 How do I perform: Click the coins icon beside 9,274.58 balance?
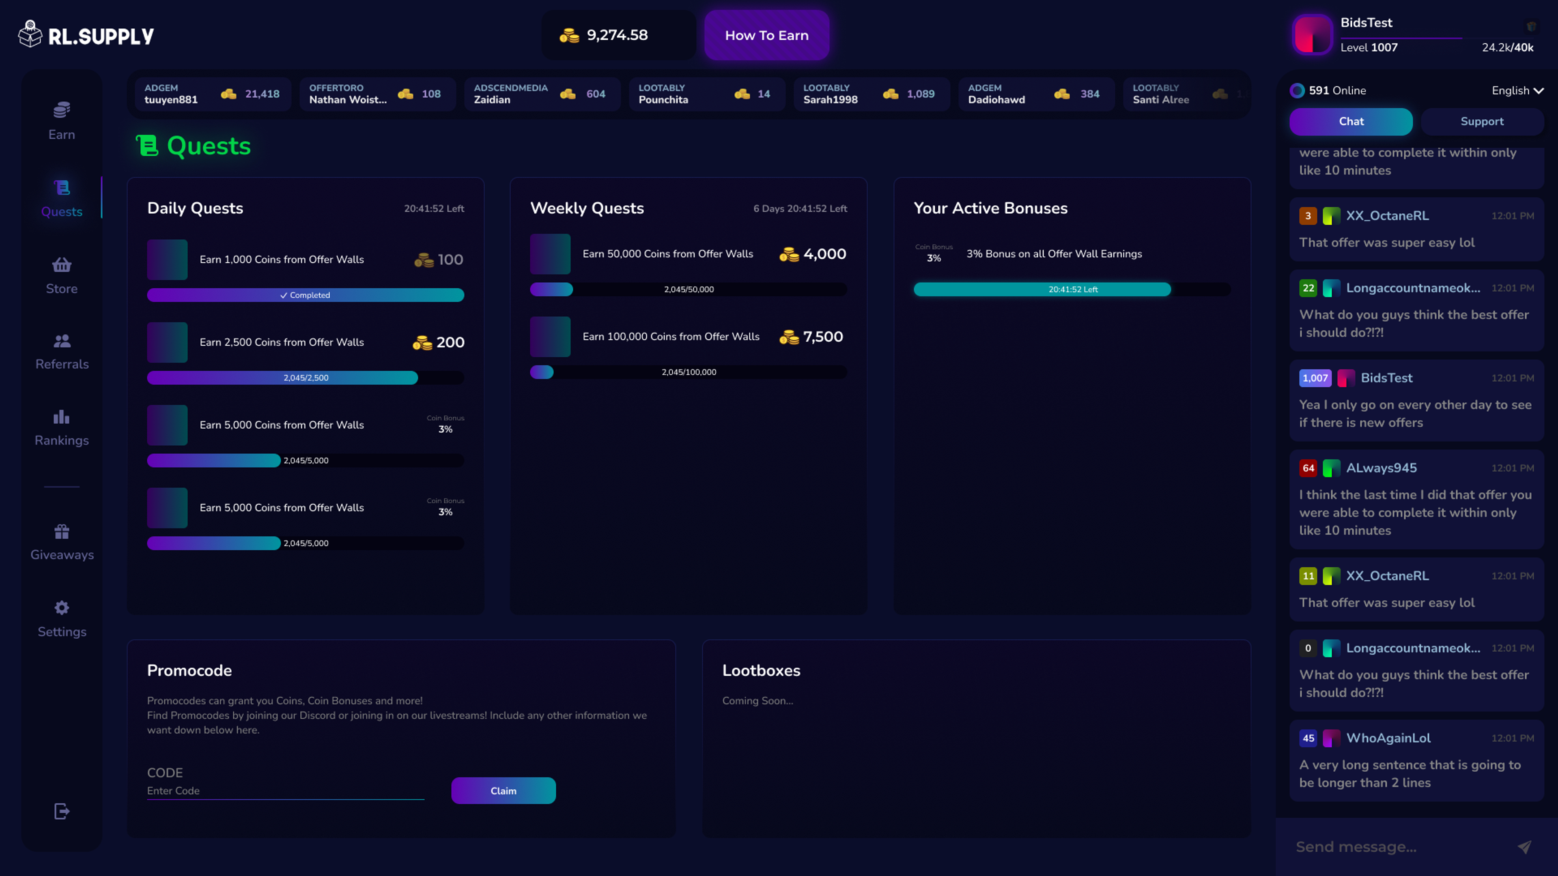[569, 35]
